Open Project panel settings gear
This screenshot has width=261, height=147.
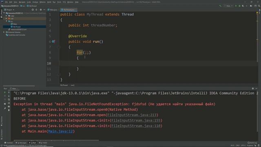coord(41,10)
